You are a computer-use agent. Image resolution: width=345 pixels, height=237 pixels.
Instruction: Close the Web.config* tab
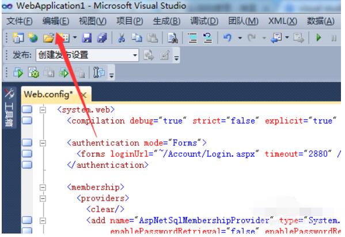click(84, 95)
